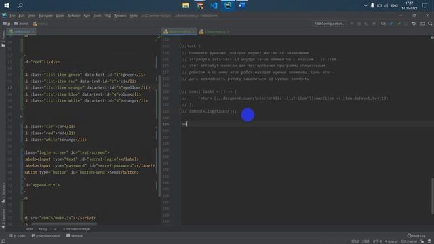434x244 pixels.
Task: Click the UTF-8 encoding indicator
Action: click(x=377, y=241)
